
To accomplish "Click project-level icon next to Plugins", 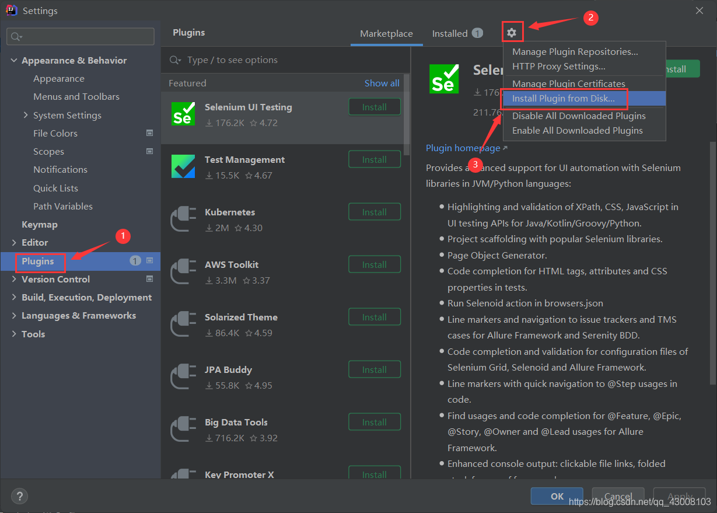I will [149, 261].
